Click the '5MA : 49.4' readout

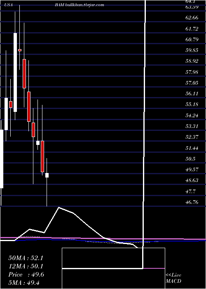[x=24, y=282]
